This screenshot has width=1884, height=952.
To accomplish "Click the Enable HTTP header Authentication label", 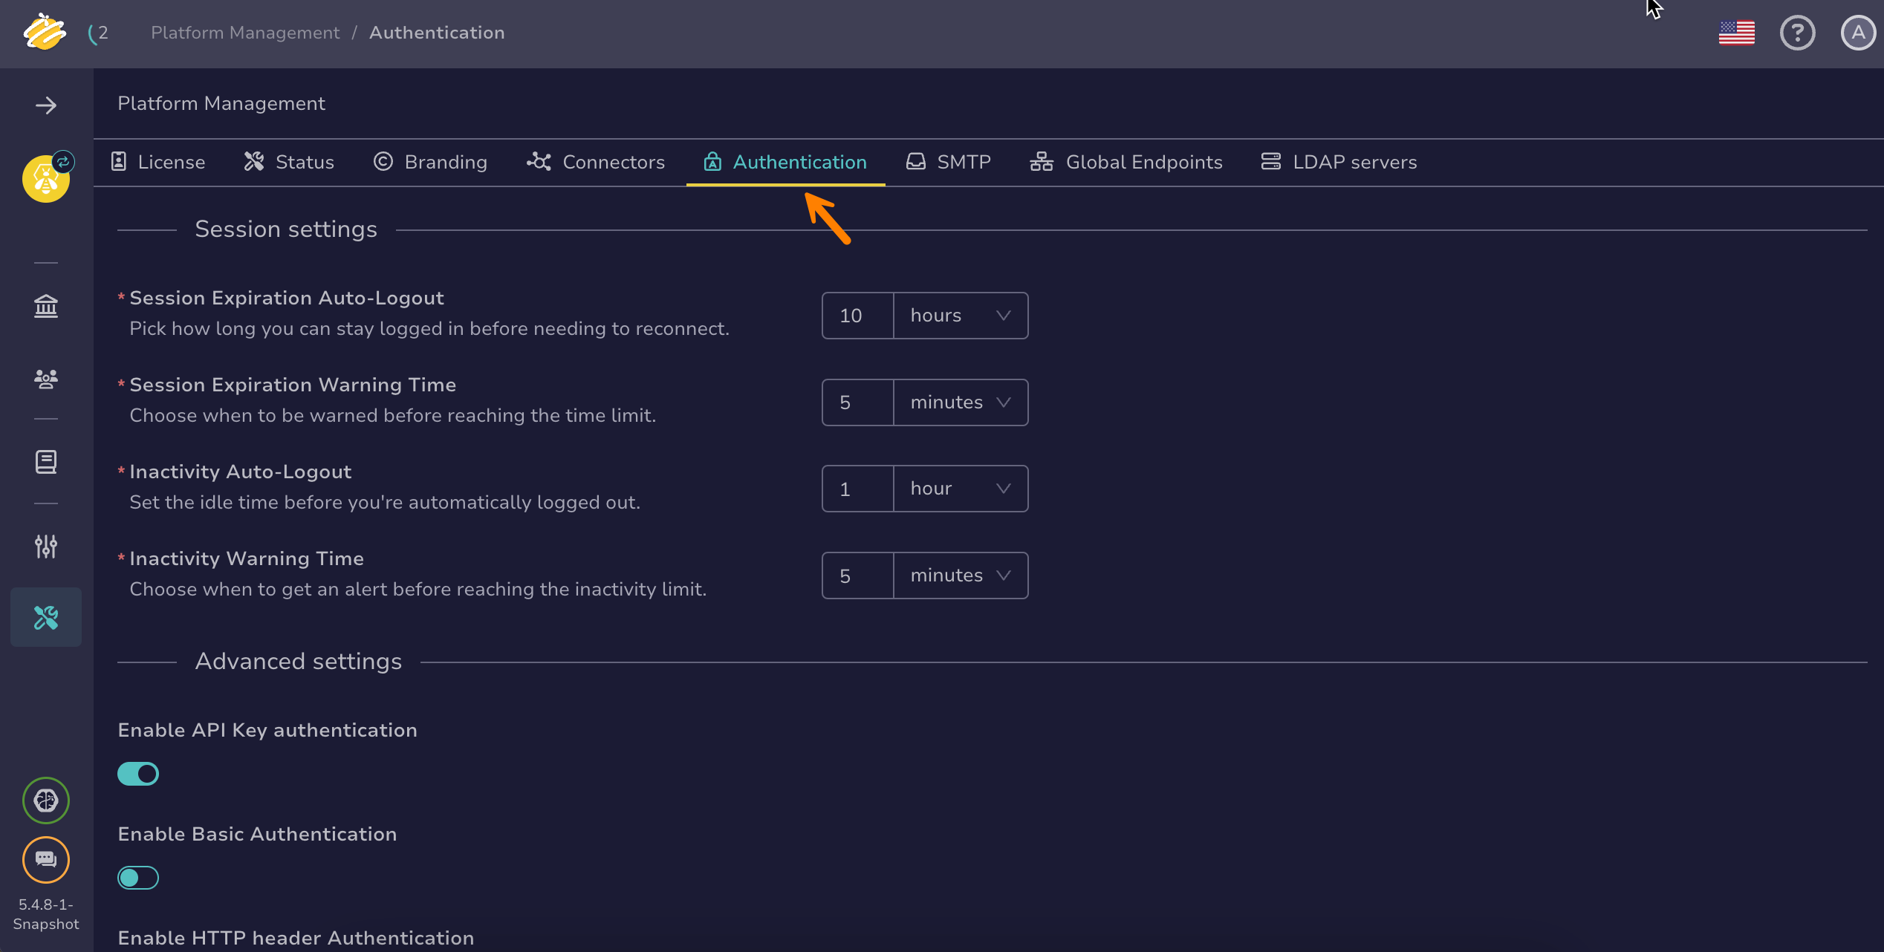I will (x=296, y=938).
